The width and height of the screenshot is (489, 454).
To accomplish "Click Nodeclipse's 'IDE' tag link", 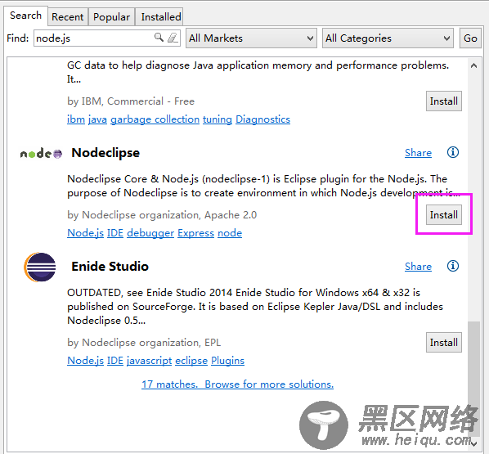I will coord(115,233).
